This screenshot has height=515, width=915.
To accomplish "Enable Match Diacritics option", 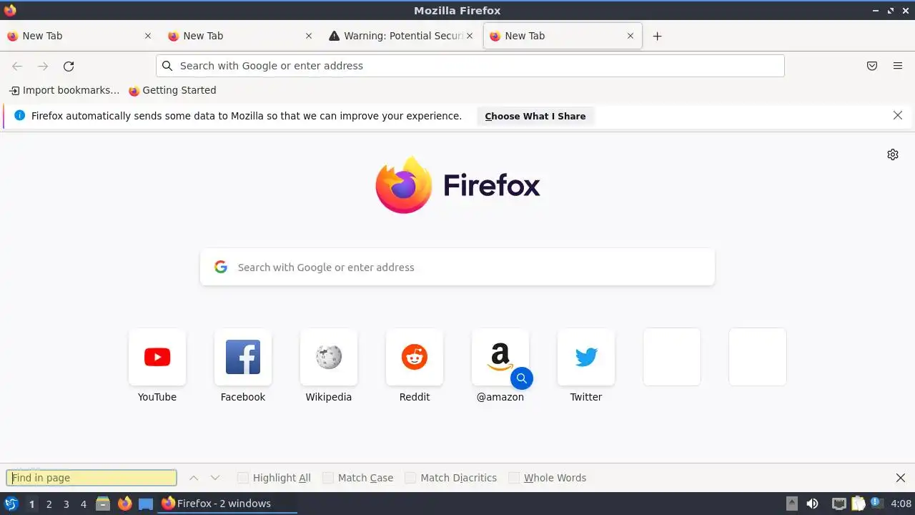I will [410, 478].
